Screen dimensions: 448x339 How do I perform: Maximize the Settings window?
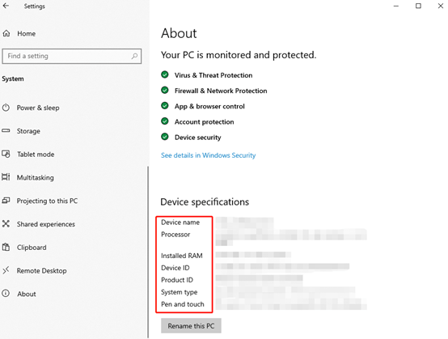click(x=418, y=6)
